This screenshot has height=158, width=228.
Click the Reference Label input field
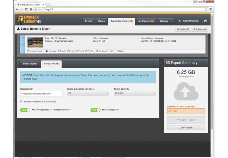(x=186, y=111)
